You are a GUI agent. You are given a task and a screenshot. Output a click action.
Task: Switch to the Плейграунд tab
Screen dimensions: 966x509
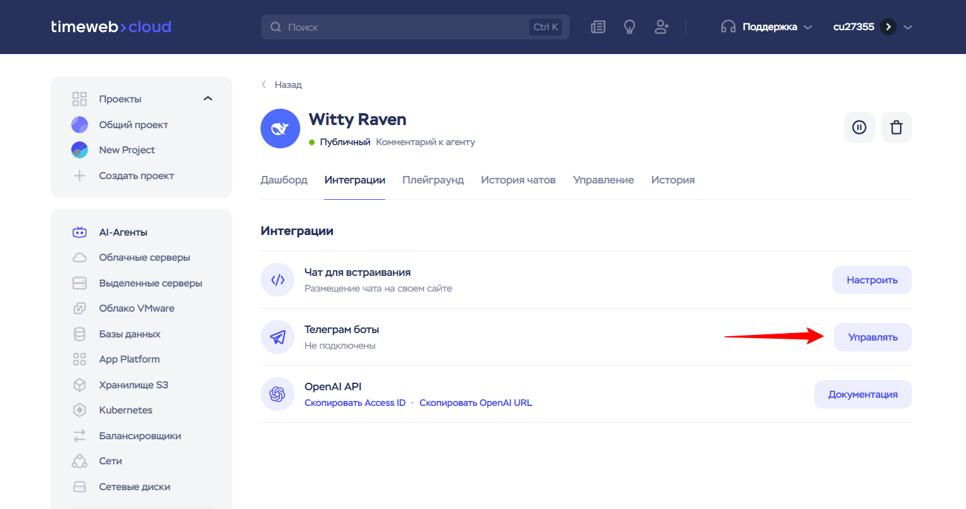[x=433, y=180]
